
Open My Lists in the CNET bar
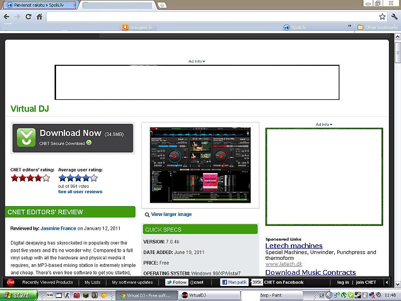click(x=92, y=282)
